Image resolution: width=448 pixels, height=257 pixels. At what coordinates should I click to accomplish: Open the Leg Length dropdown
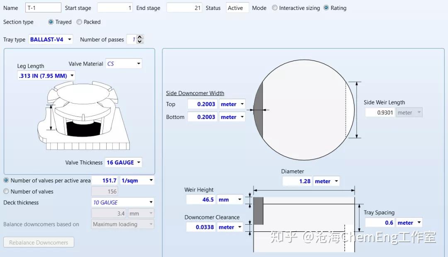click(x=71, y=75)
